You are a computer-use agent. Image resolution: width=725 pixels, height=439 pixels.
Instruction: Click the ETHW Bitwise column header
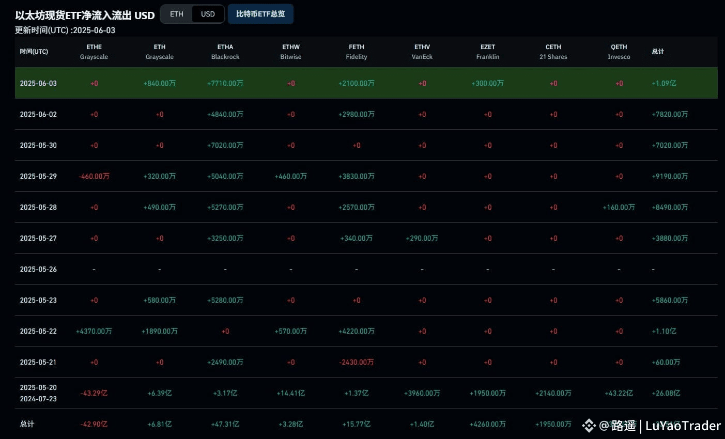click(291, 52)
